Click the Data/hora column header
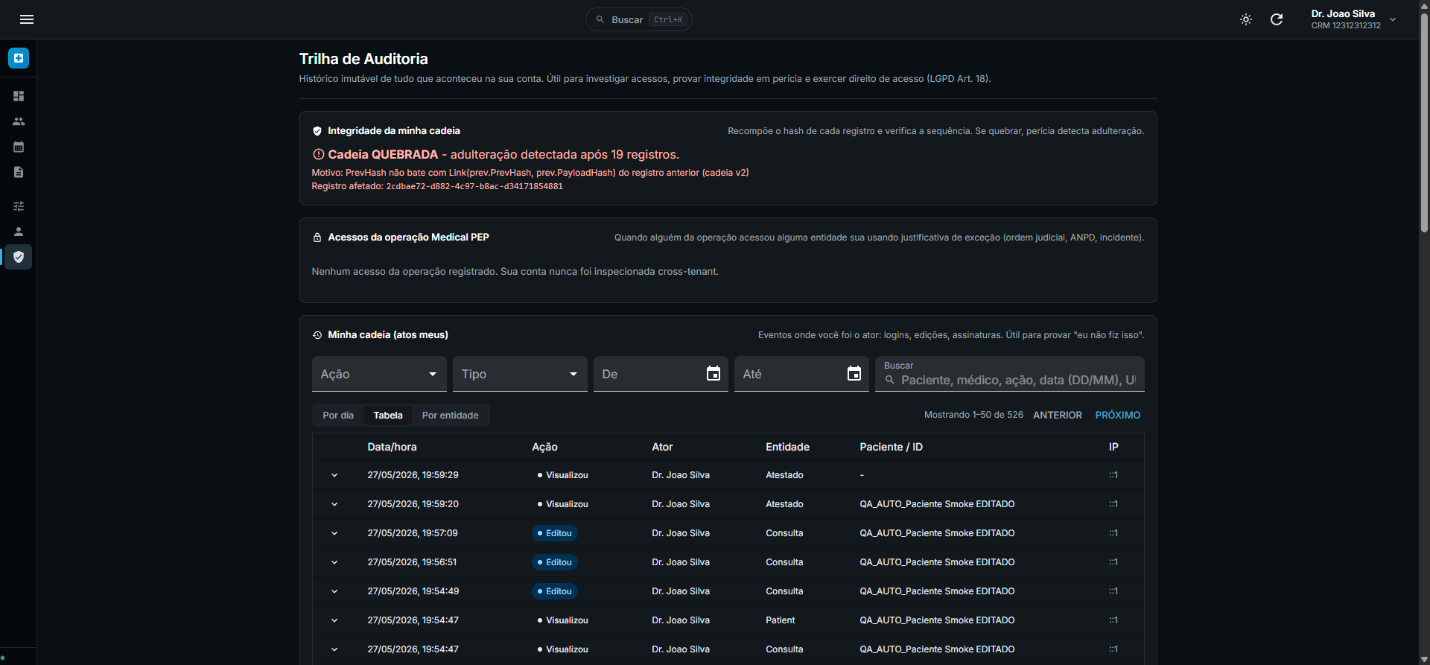Screen dimensions: 1430x665 [x=392, y=447]
